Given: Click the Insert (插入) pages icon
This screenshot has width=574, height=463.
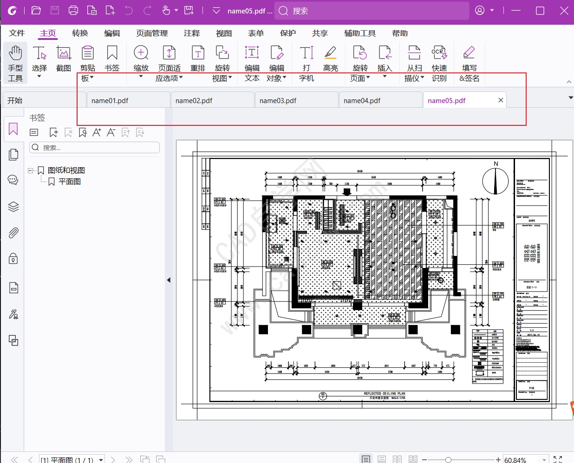Looking at the screenshot, I should (x=385, y=53).
